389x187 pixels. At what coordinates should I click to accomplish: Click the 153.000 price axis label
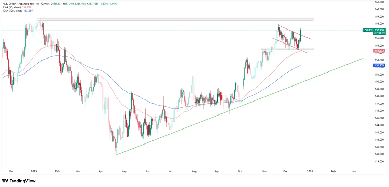[379, 60]
